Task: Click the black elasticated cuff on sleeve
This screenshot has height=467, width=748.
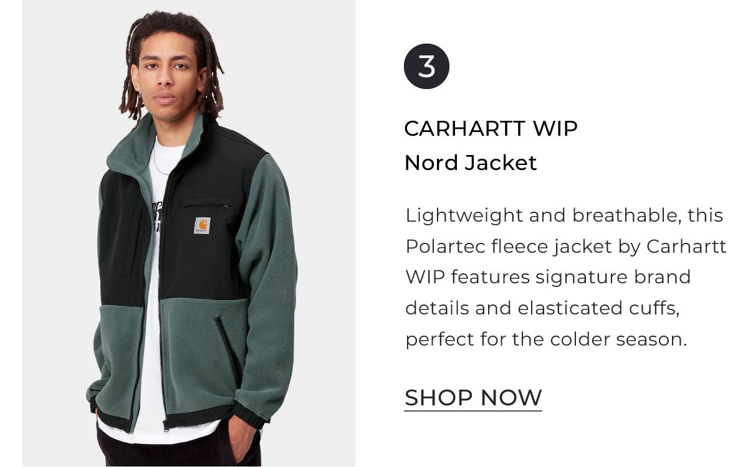Action: [x=249, y=416]
